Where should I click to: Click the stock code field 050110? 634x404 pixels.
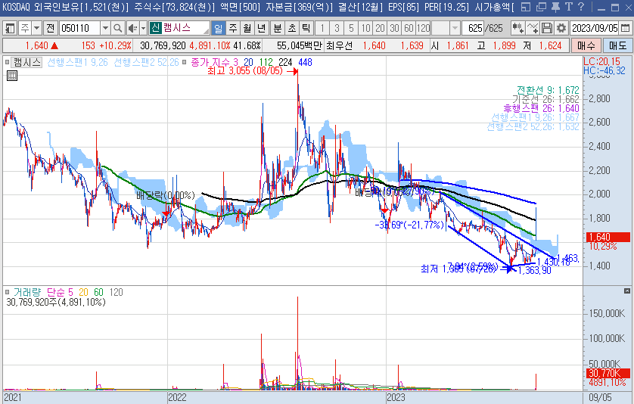click(x=79, y=28)
